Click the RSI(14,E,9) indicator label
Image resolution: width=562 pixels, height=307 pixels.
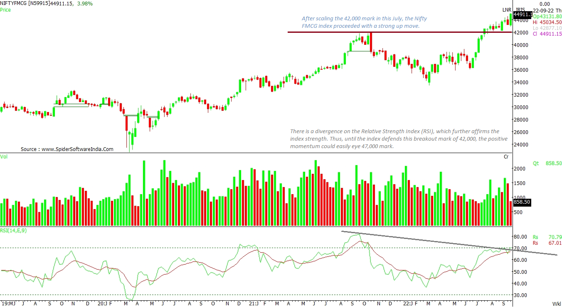[x=14, y=230]
